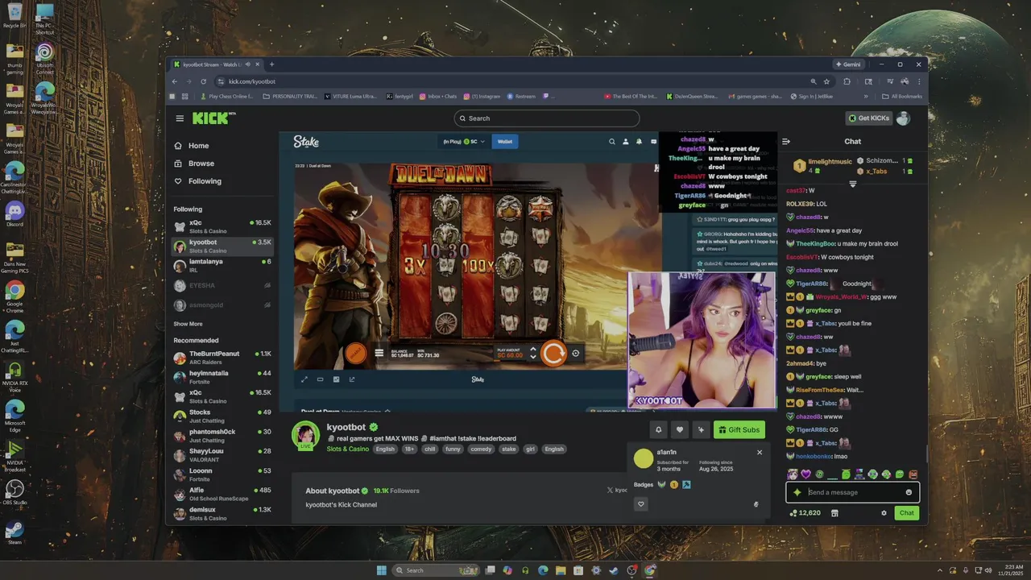Open the All Bookmarks folder
This screenshot has height=580, width=1031.
(901, 97)
